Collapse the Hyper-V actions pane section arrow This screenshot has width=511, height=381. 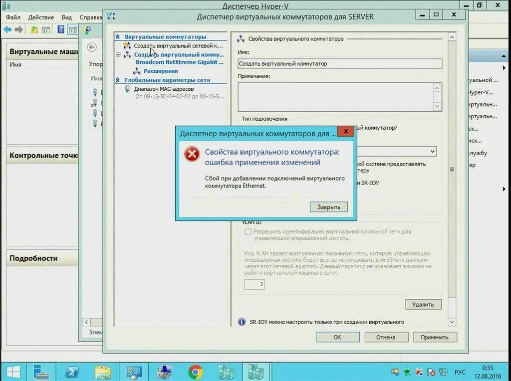504,56
